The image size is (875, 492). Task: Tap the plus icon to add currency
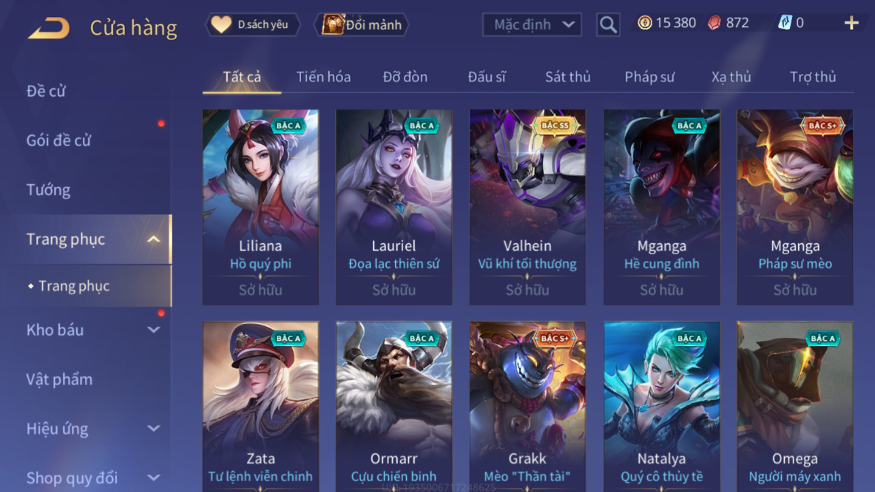pyautogui.click(x=851, y=23)
